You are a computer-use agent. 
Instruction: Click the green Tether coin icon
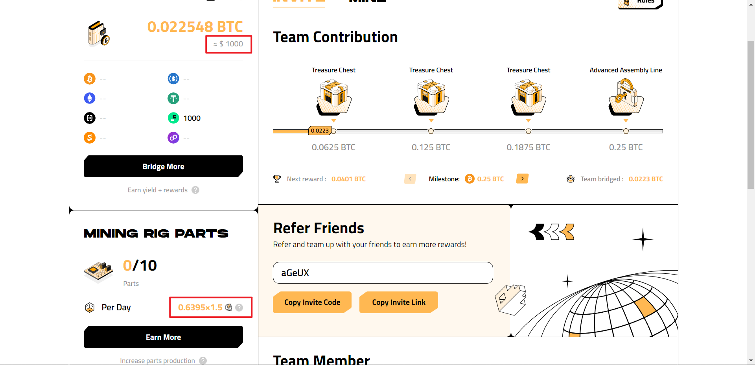coord(173,98)
